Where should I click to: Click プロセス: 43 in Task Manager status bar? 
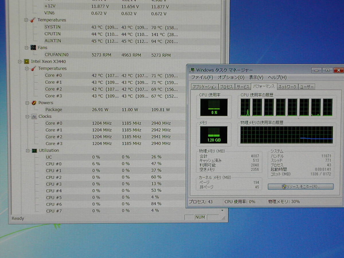(x=201, y=202)
